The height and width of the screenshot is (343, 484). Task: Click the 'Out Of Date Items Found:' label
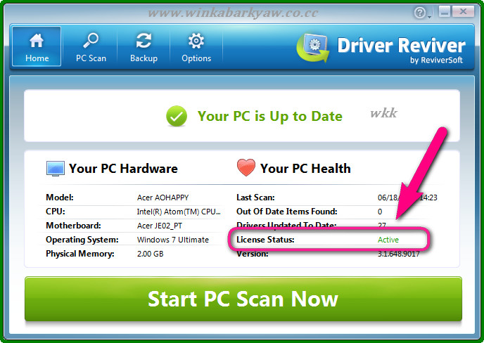click(287, 212)
